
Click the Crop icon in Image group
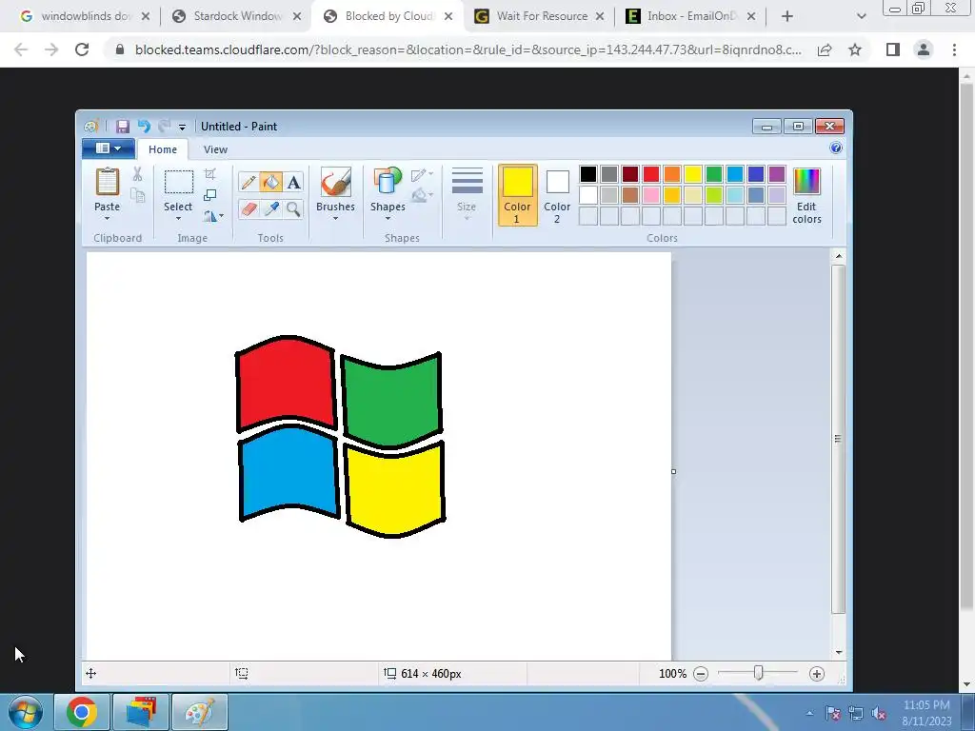[x=210, y=175]
